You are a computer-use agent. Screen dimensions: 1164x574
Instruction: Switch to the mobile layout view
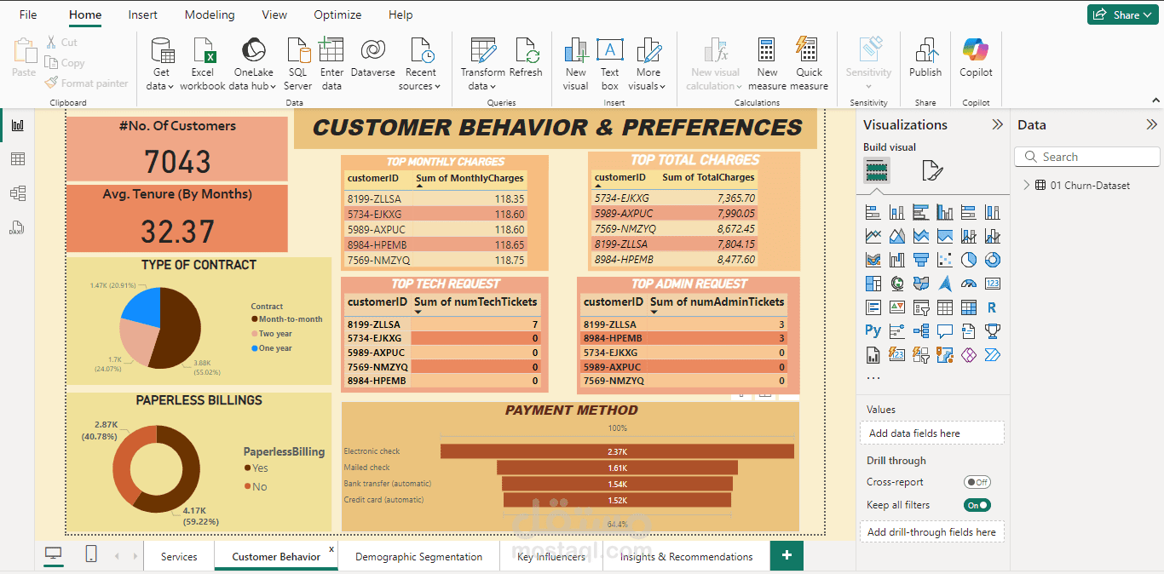click(x=91, y=554)
